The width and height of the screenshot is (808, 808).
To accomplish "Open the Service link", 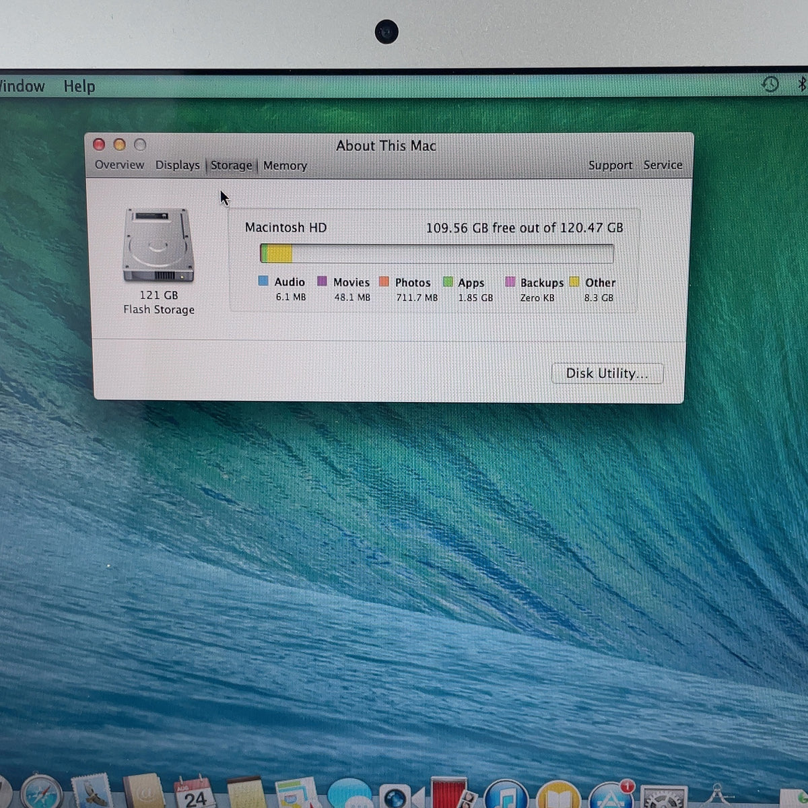I will 663,165.
